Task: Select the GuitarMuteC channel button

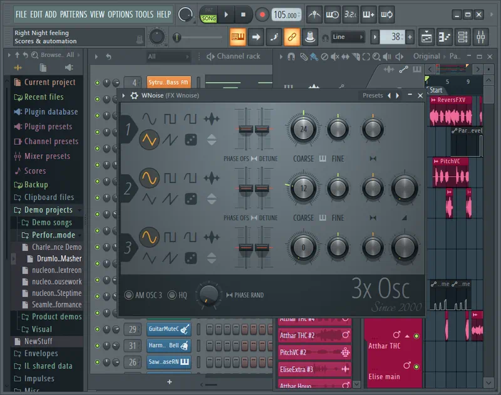Action: [168, 329]
